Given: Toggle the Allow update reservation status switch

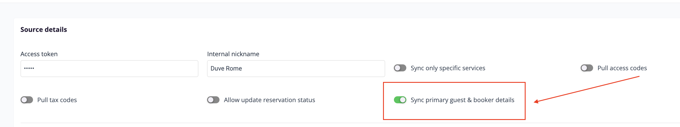Looking at the screenshot, I should [213, 100].
